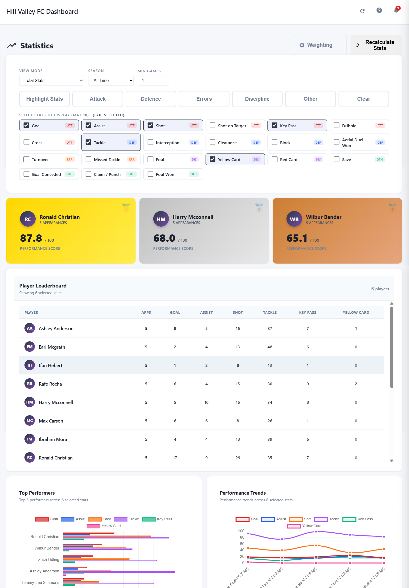Click Ashley Anderson's AA avatar in leaderboard
Image resolution: width=409 pixels, height=588 pixels.
click(30, 328)
